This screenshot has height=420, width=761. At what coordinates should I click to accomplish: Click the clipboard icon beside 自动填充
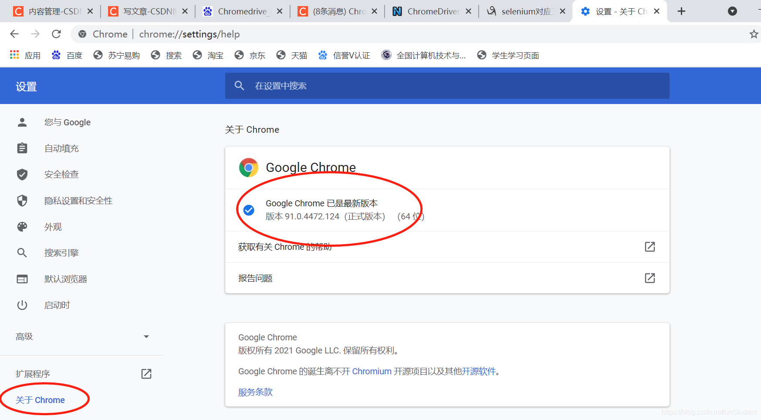(22, 148)
